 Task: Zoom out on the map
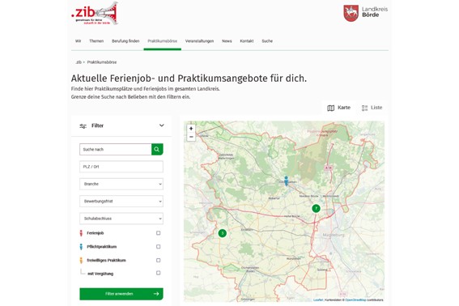click(191, 137)
